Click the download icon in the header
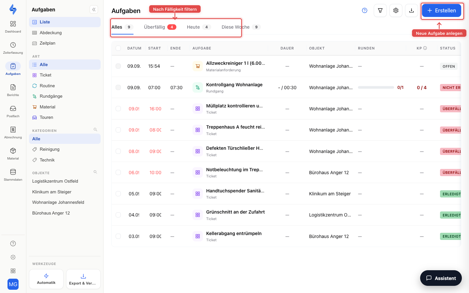 coord(411,10)
